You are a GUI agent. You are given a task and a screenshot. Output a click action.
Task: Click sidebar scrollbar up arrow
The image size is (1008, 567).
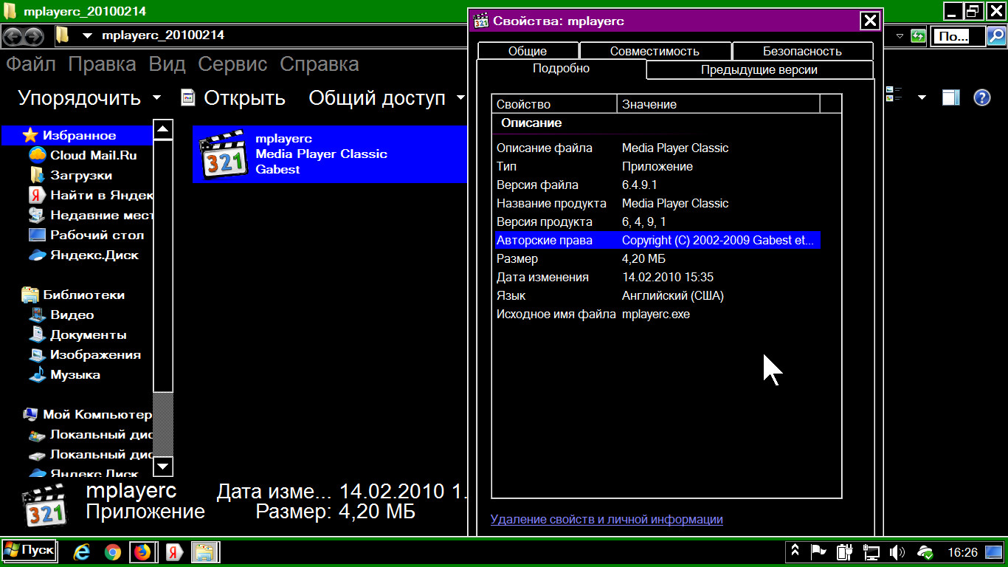(x=163, y=129)
